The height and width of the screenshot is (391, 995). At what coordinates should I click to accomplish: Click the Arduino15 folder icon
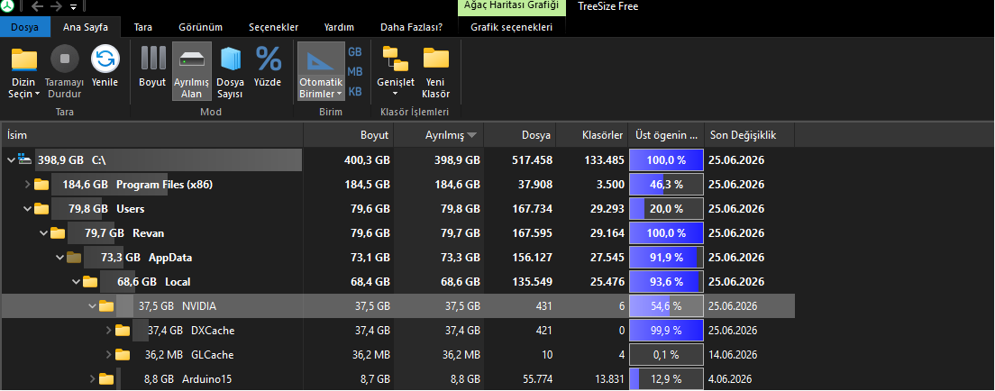106,379
